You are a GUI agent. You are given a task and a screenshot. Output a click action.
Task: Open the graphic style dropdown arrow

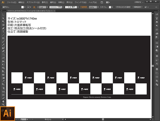tap(112, 7)
